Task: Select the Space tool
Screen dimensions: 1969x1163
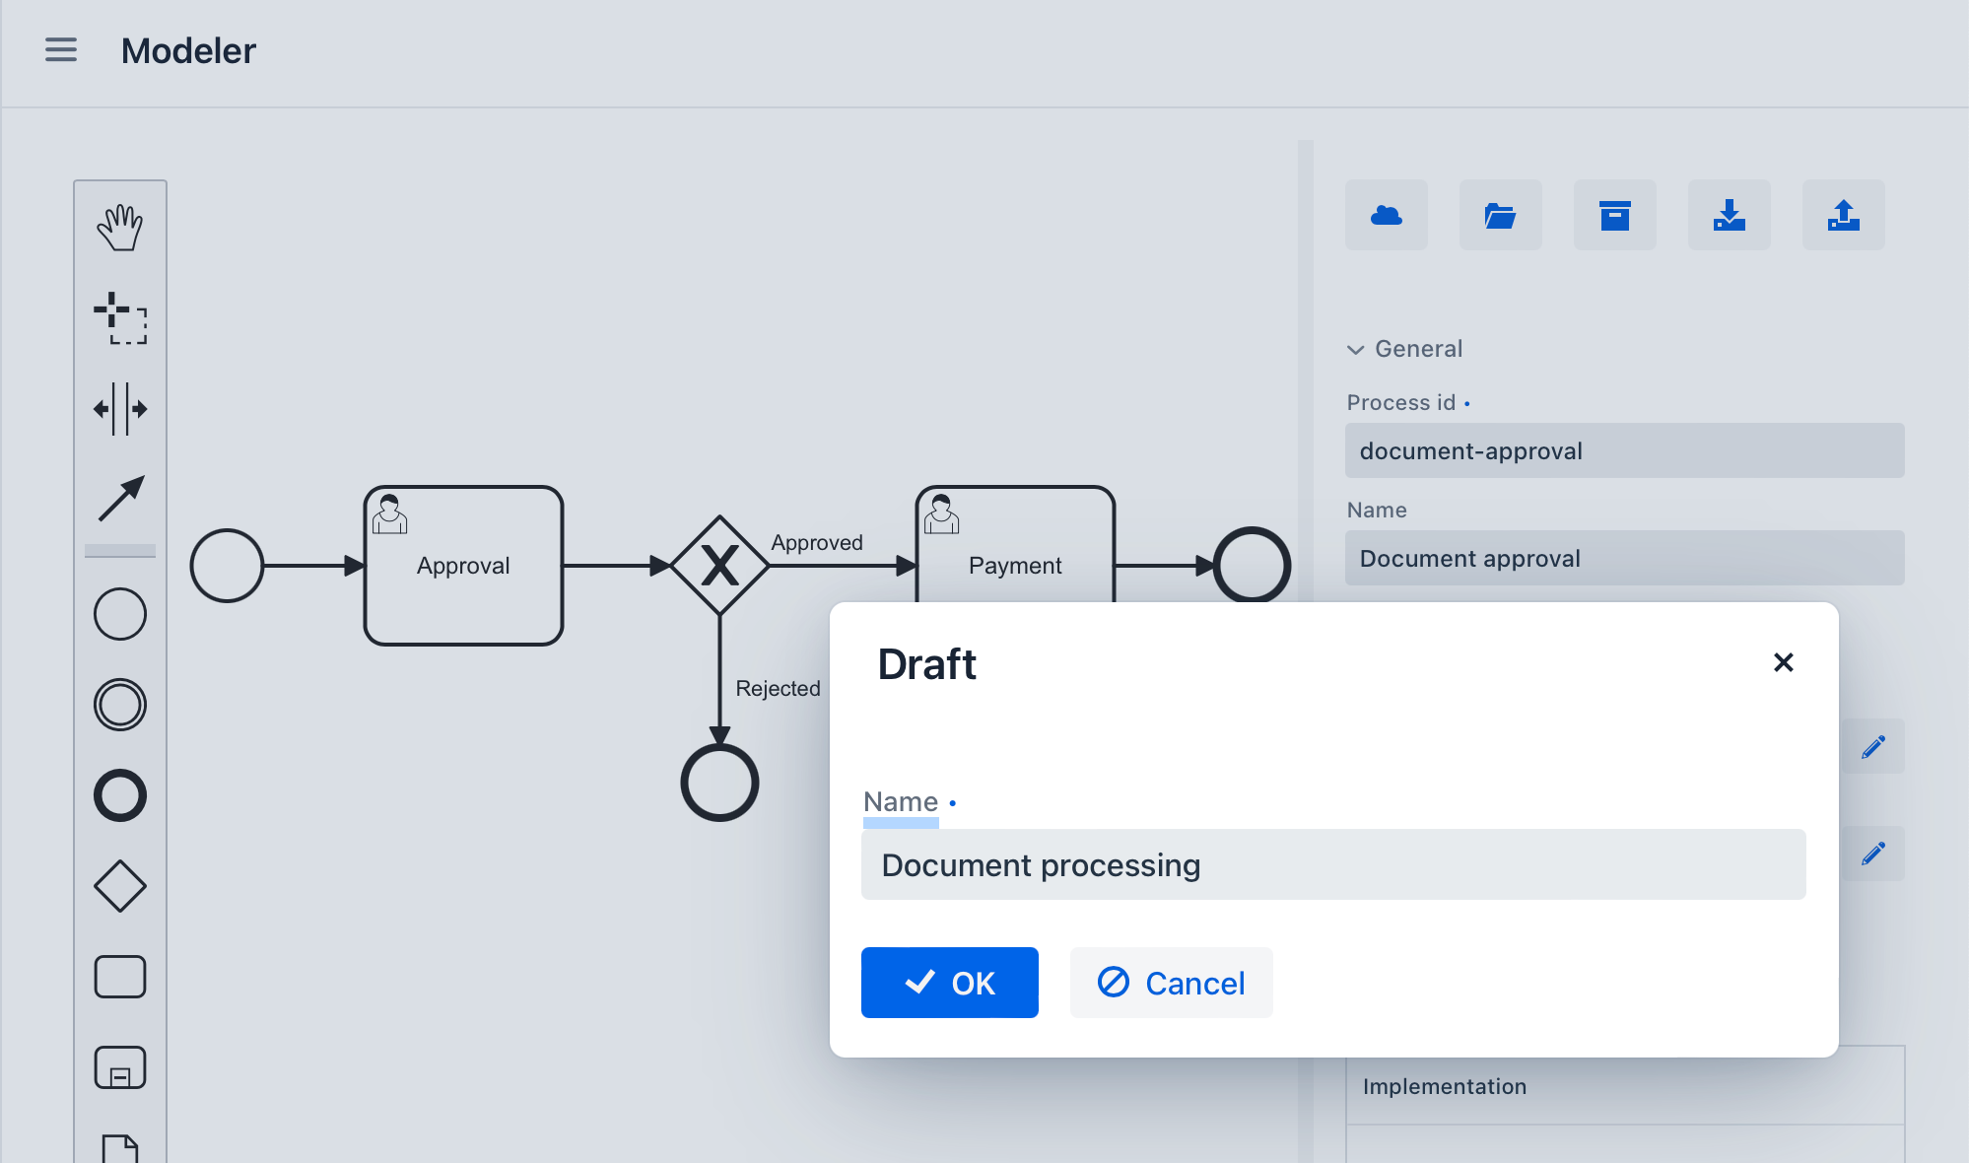Action: (x=120, y=408)
